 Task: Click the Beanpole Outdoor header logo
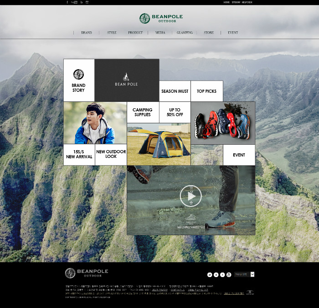click(161, 18)
